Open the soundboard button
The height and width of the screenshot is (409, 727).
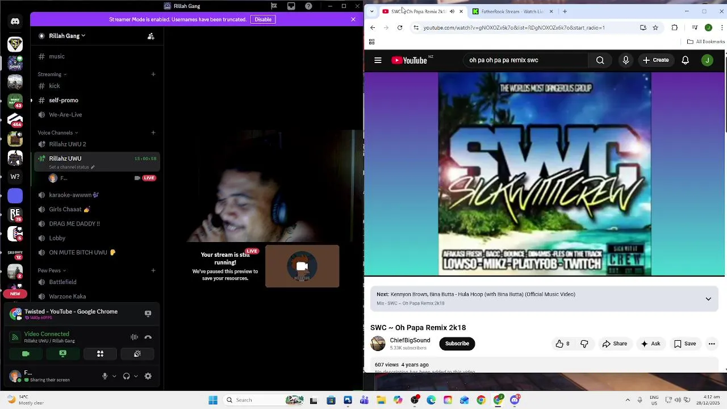pos(137,354)
